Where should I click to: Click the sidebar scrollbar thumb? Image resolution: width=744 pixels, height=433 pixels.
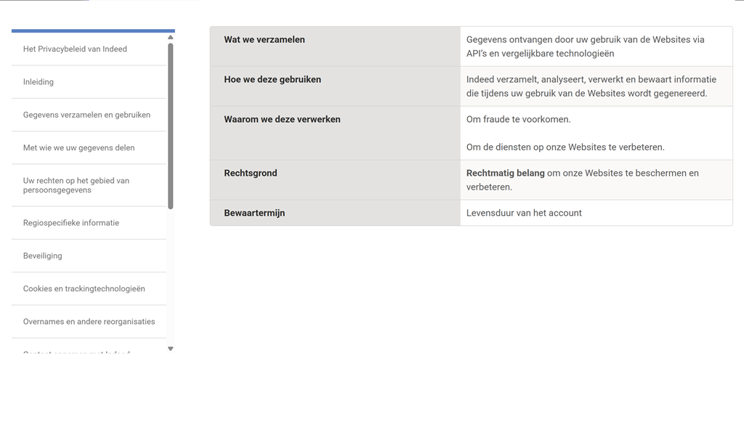point(171,125)
